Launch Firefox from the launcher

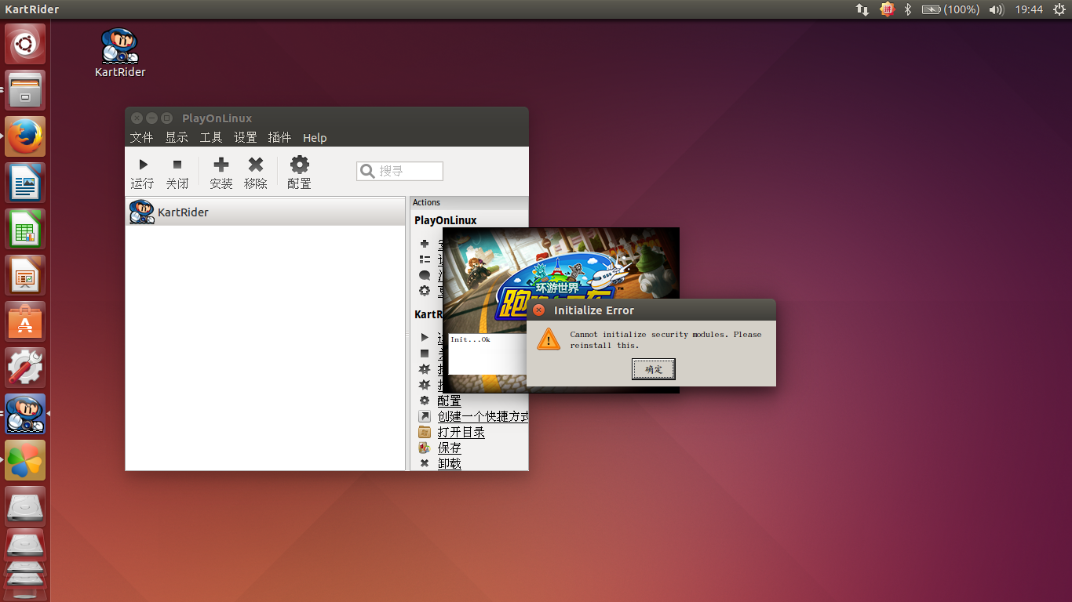(25, 136)
